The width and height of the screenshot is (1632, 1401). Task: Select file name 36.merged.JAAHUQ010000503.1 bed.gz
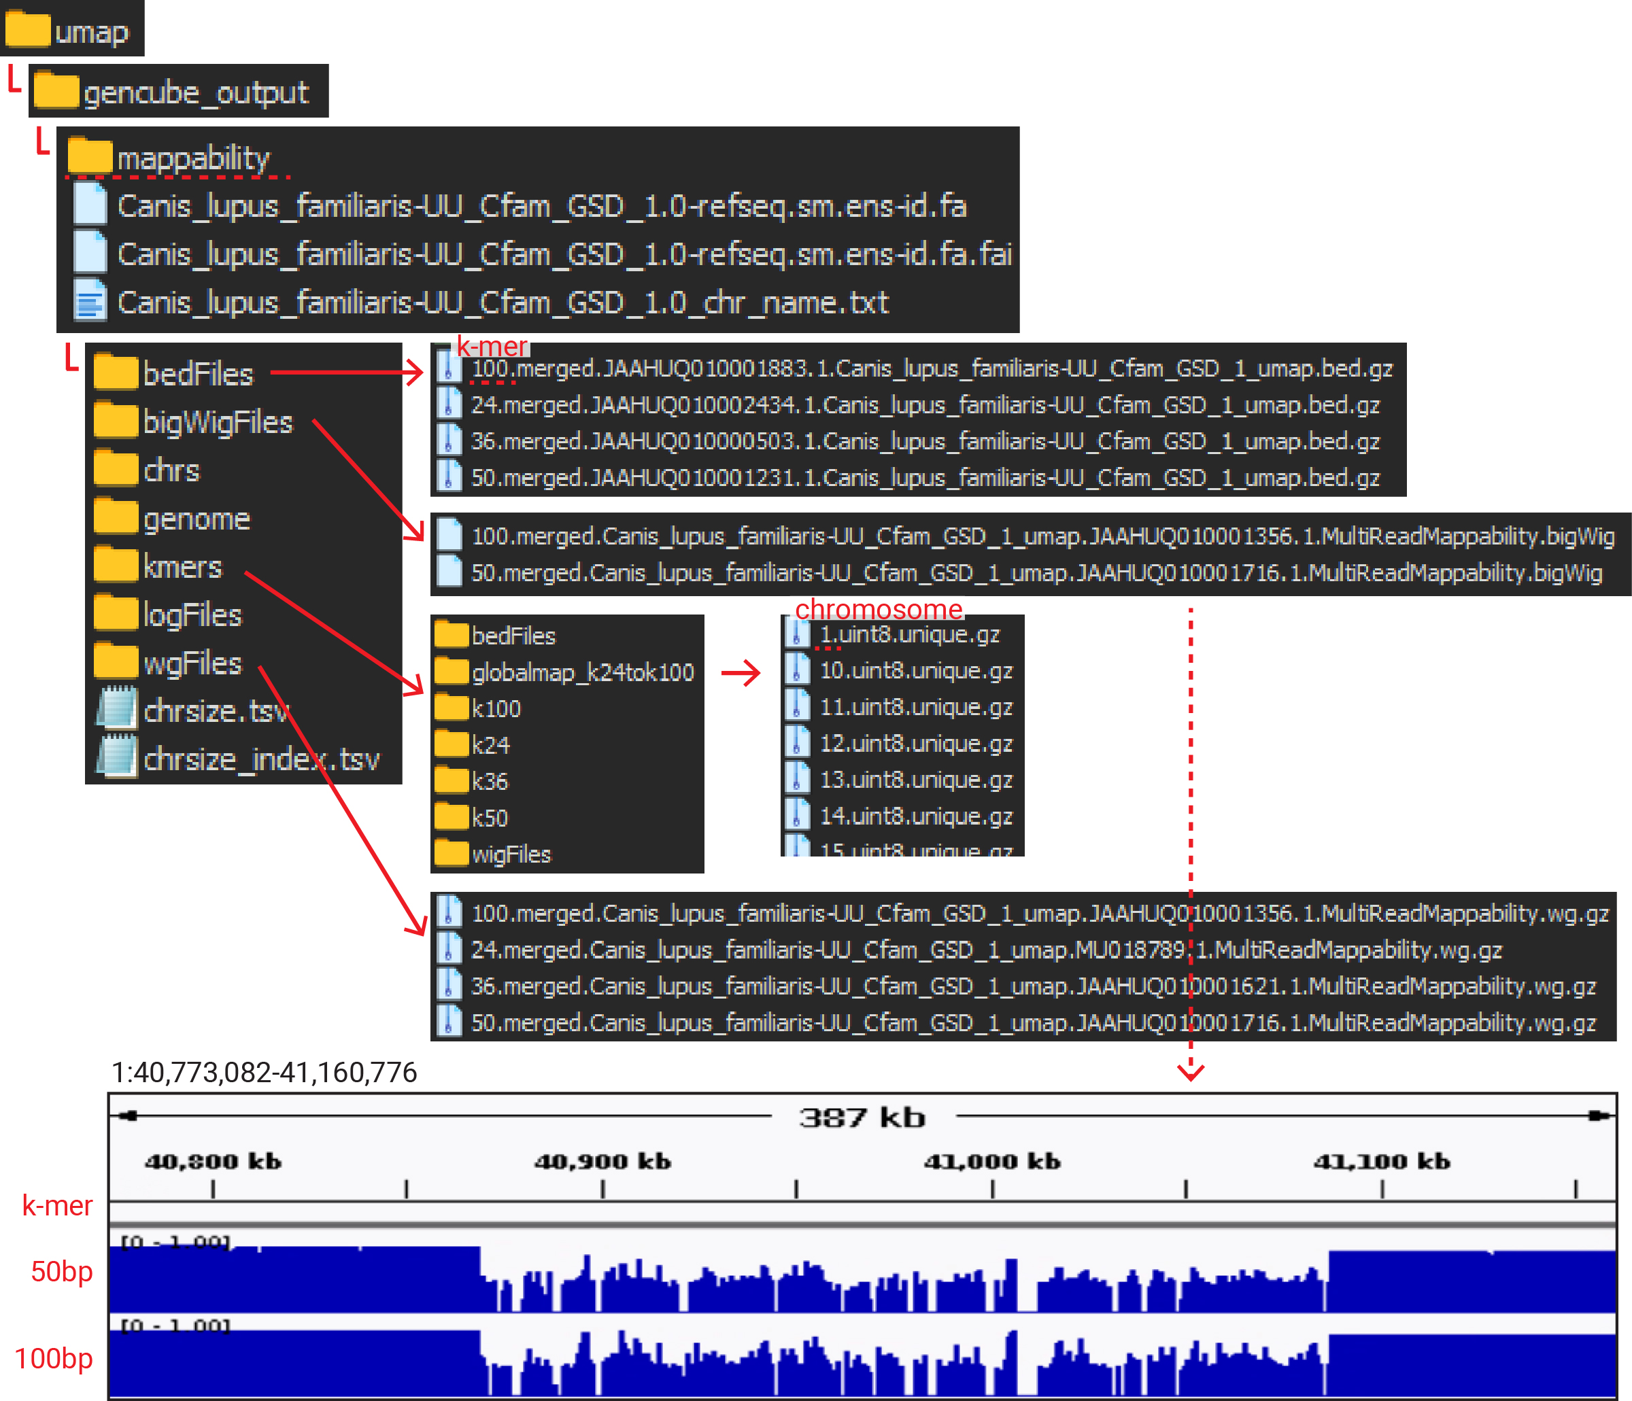925,441
